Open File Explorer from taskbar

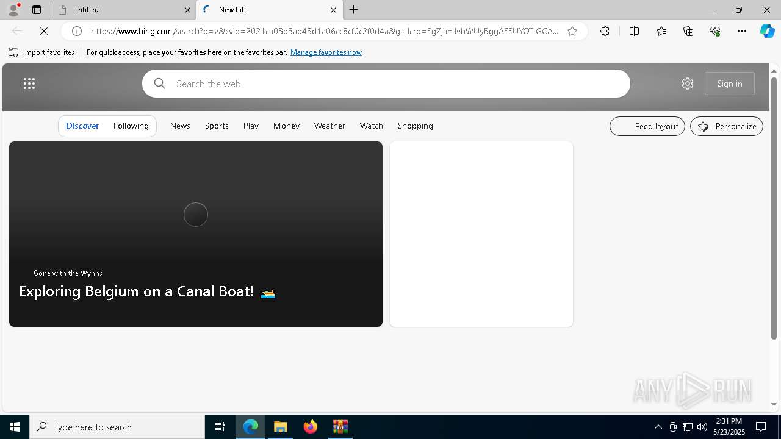click(281, 427)
